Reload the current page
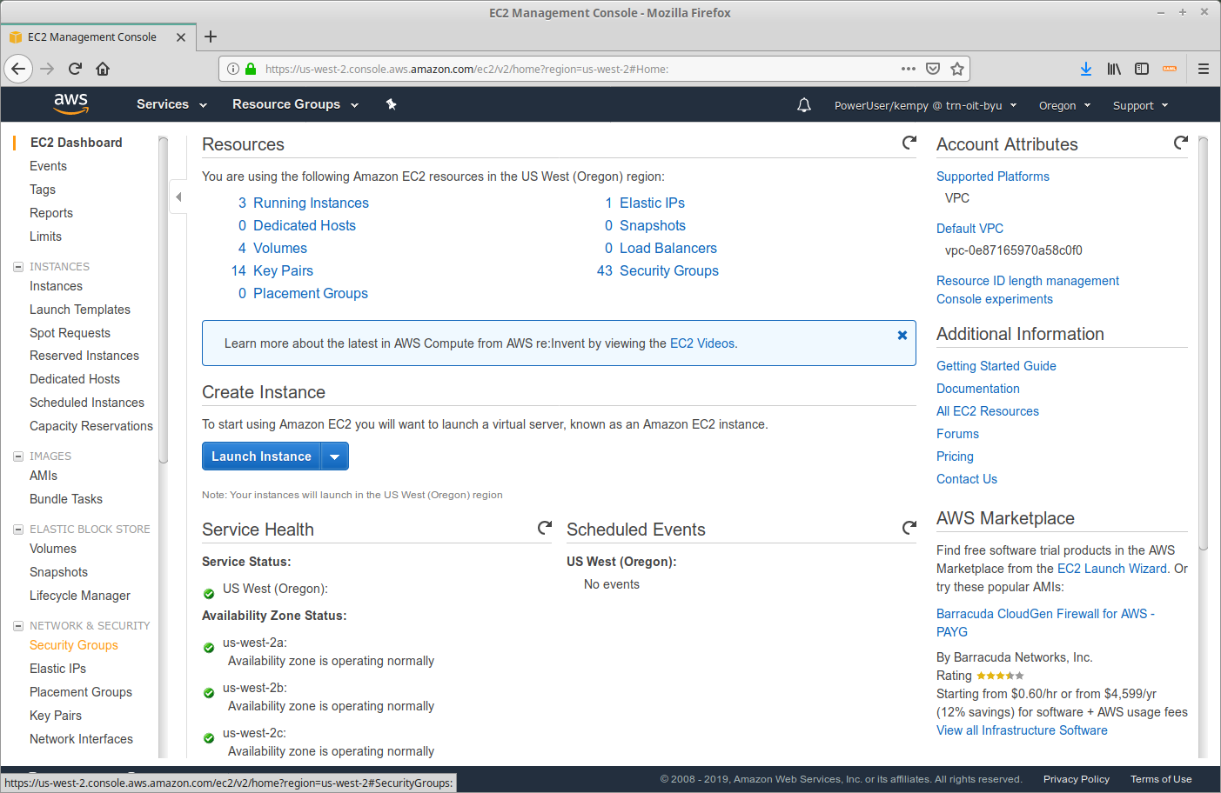 75,69
